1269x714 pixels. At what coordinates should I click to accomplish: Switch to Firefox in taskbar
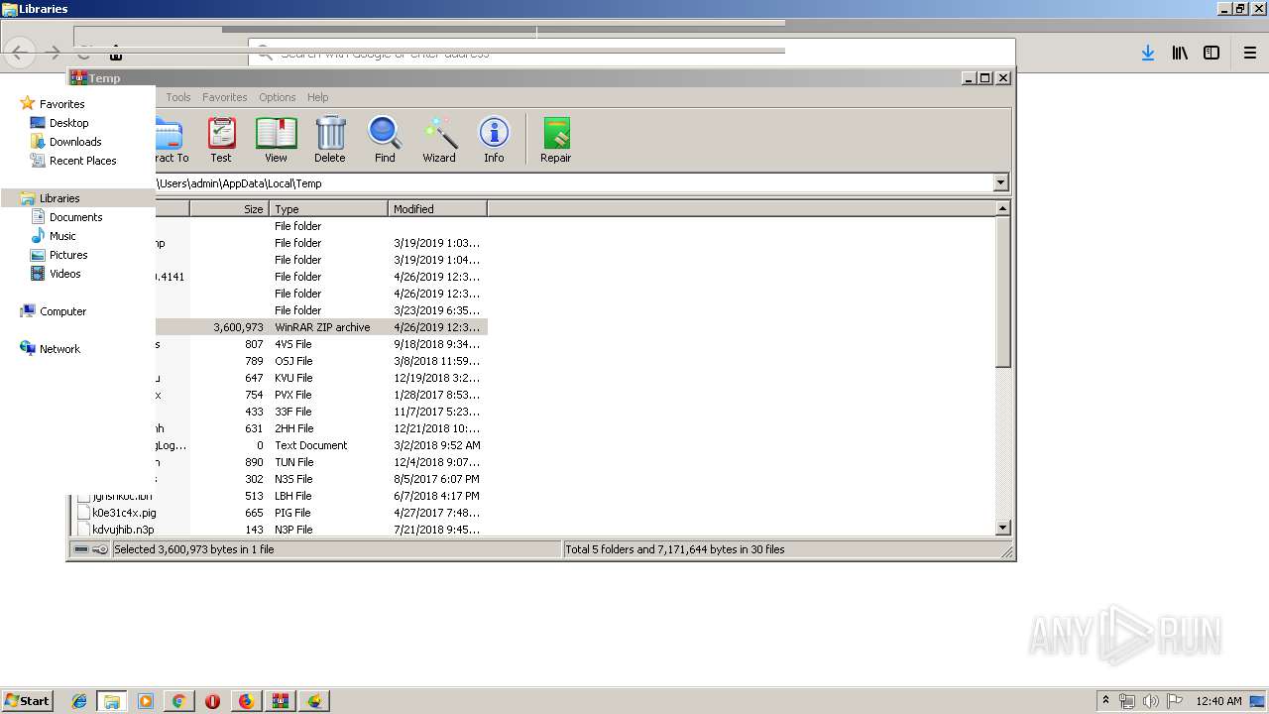247,701
